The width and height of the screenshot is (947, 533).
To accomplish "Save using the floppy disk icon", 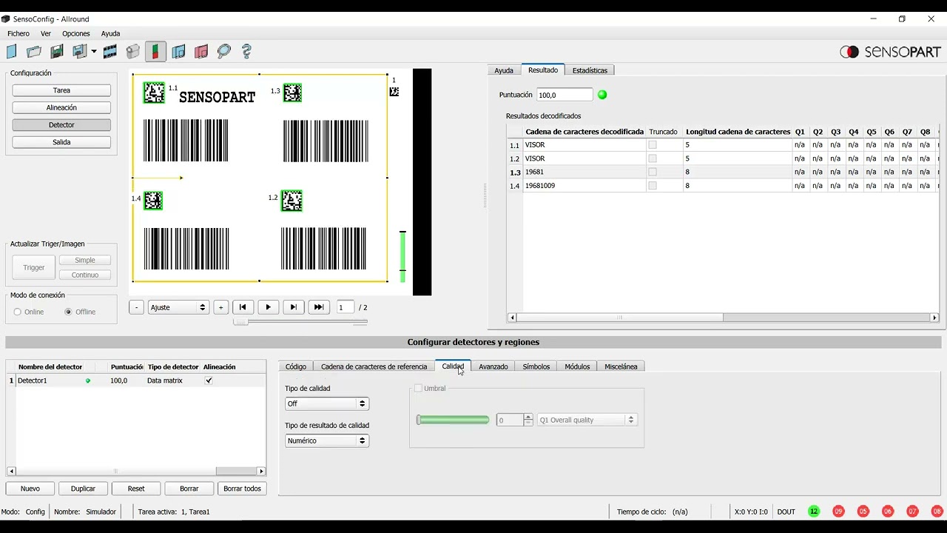I will point(56,51).
